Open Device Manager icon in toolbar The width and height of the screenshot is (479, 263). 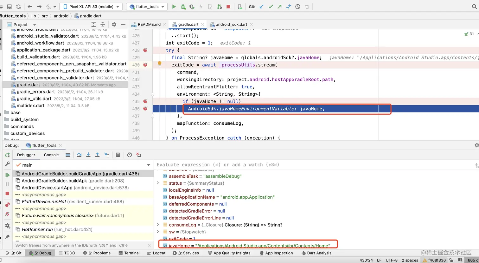click(240, 6)
